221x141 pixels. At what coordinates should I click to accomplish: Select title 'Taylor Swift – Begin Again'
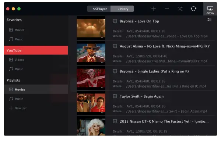pyautogui.click(x=142, y=96)
